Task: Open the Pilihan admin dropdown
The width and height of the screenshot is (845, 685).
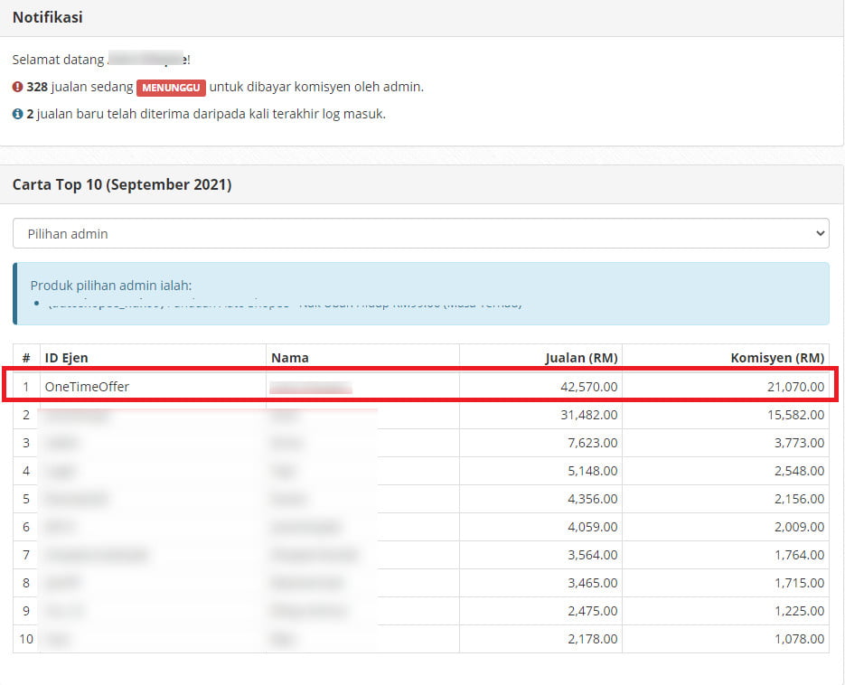Action: point(420,232)
